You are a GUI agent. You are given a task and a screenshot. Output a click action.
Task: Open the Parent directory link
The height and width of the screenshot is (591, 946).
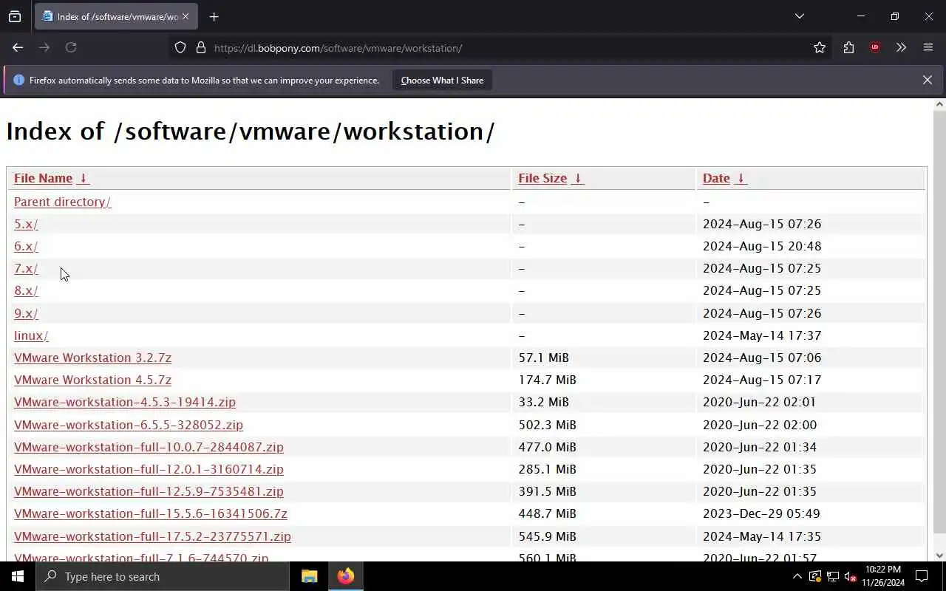(62, 202)
